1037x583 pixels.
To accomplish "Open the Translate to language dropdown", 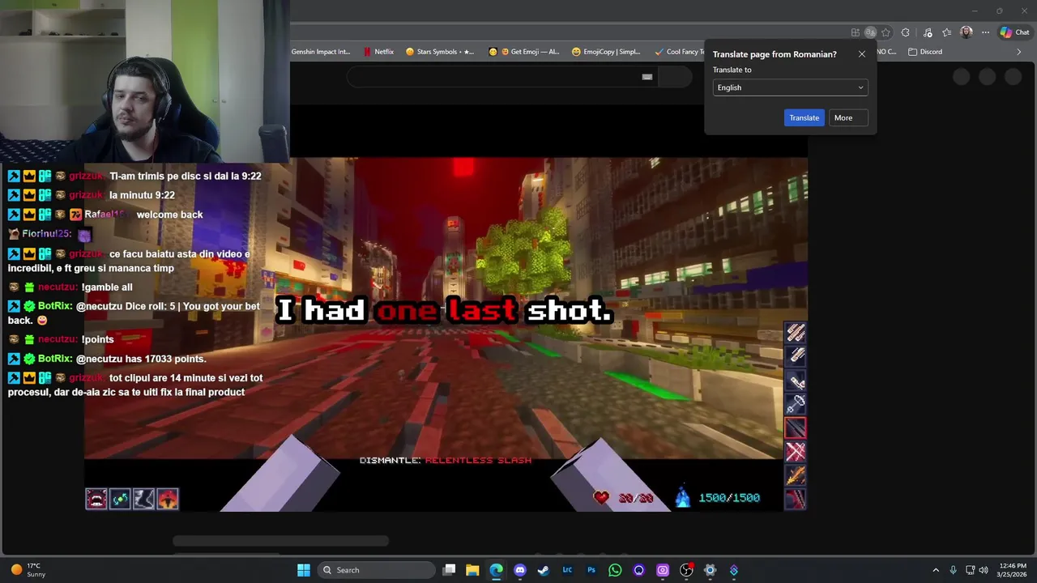I will (790, 87).
